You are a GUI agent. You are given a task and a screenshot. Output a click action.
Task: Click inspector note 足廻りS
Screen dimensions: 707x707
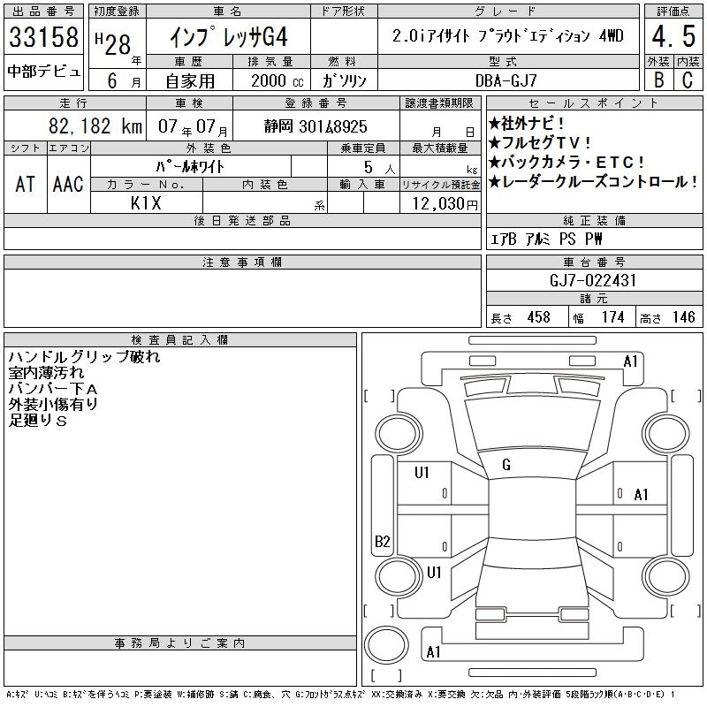click(x=38, y=421)
